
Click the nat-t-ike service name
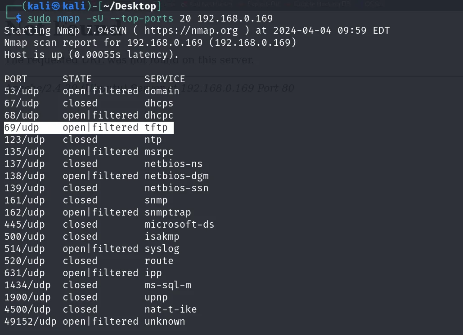point(171,309)
